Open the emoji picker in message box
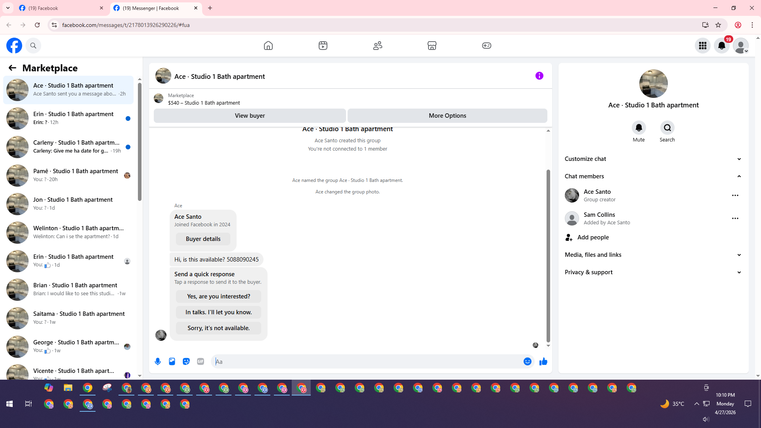 pos(527,361)
